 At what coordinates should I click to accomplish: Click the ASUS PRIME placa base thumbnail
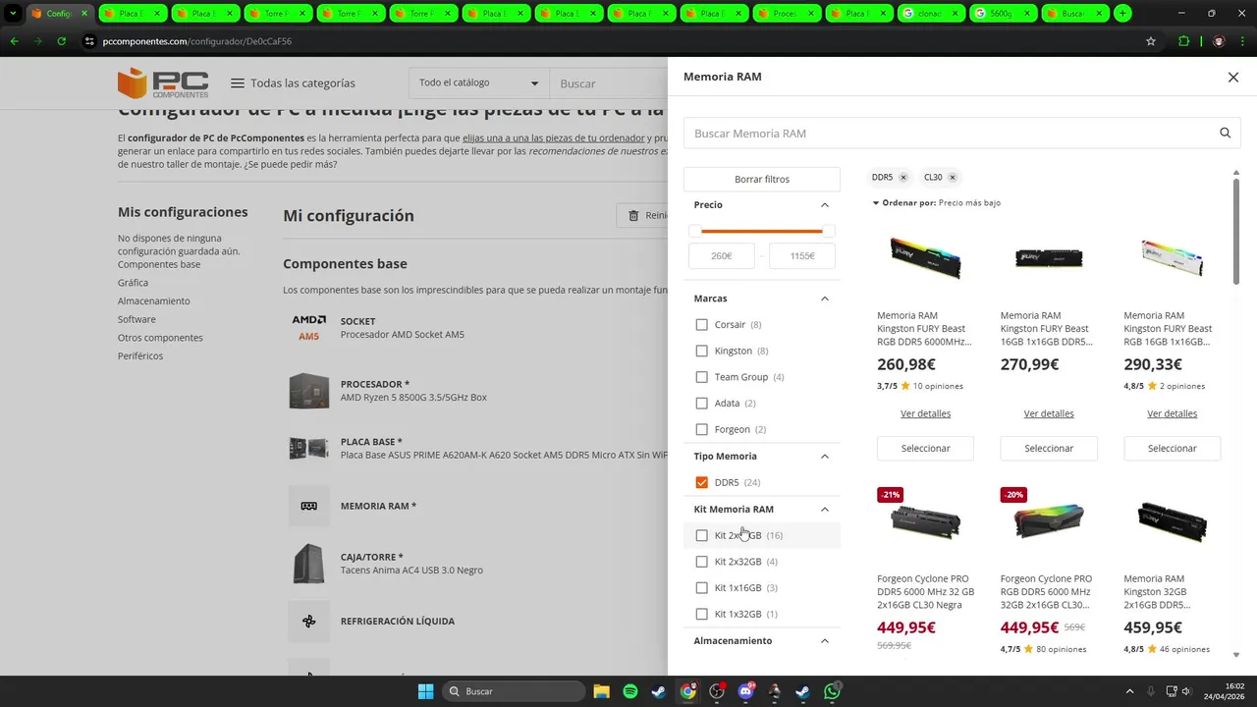(308, 448)
